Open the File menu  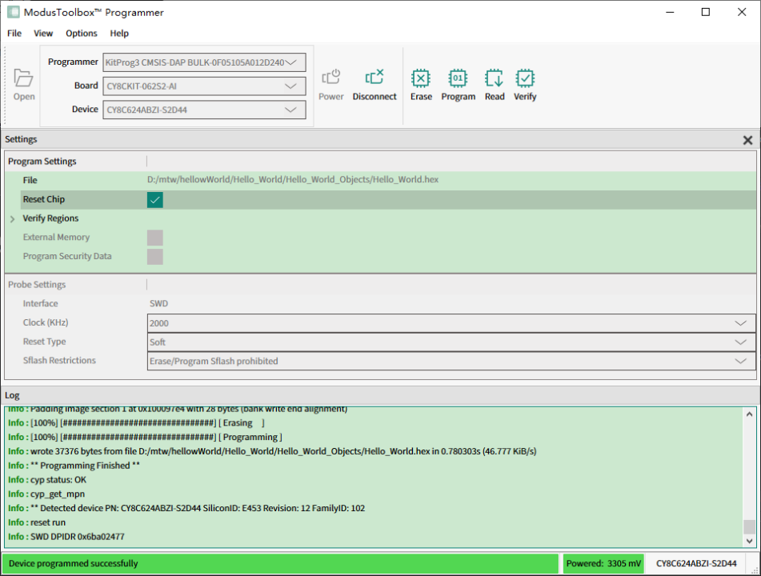pyautogui.click(x=14, y=33)
